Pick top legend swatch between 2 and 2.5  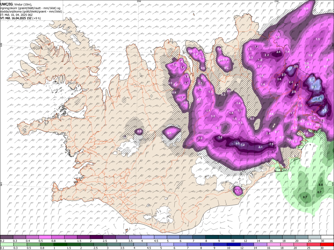[97, 237]
